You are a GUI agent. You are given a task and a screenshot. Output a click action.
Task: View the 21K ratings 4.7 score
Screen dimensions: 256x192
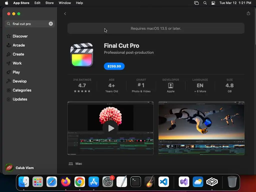click(x=82, y=86)
